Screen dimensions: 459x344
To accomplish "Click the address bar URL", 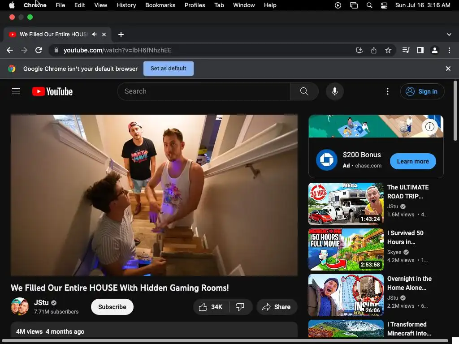I will pyautogui.click(x=117, y=50).
